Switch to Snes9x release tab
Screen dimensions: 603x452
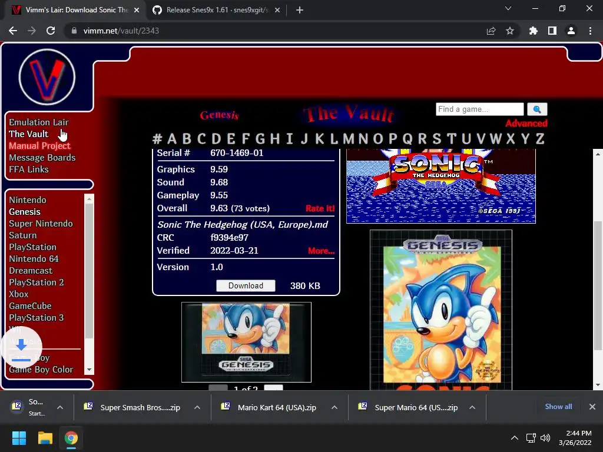tap(217, 10)
